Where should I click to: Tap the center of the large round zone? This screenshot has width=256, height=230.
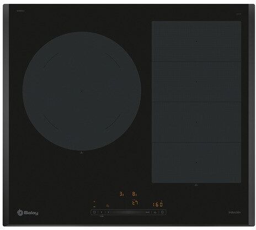82,91
